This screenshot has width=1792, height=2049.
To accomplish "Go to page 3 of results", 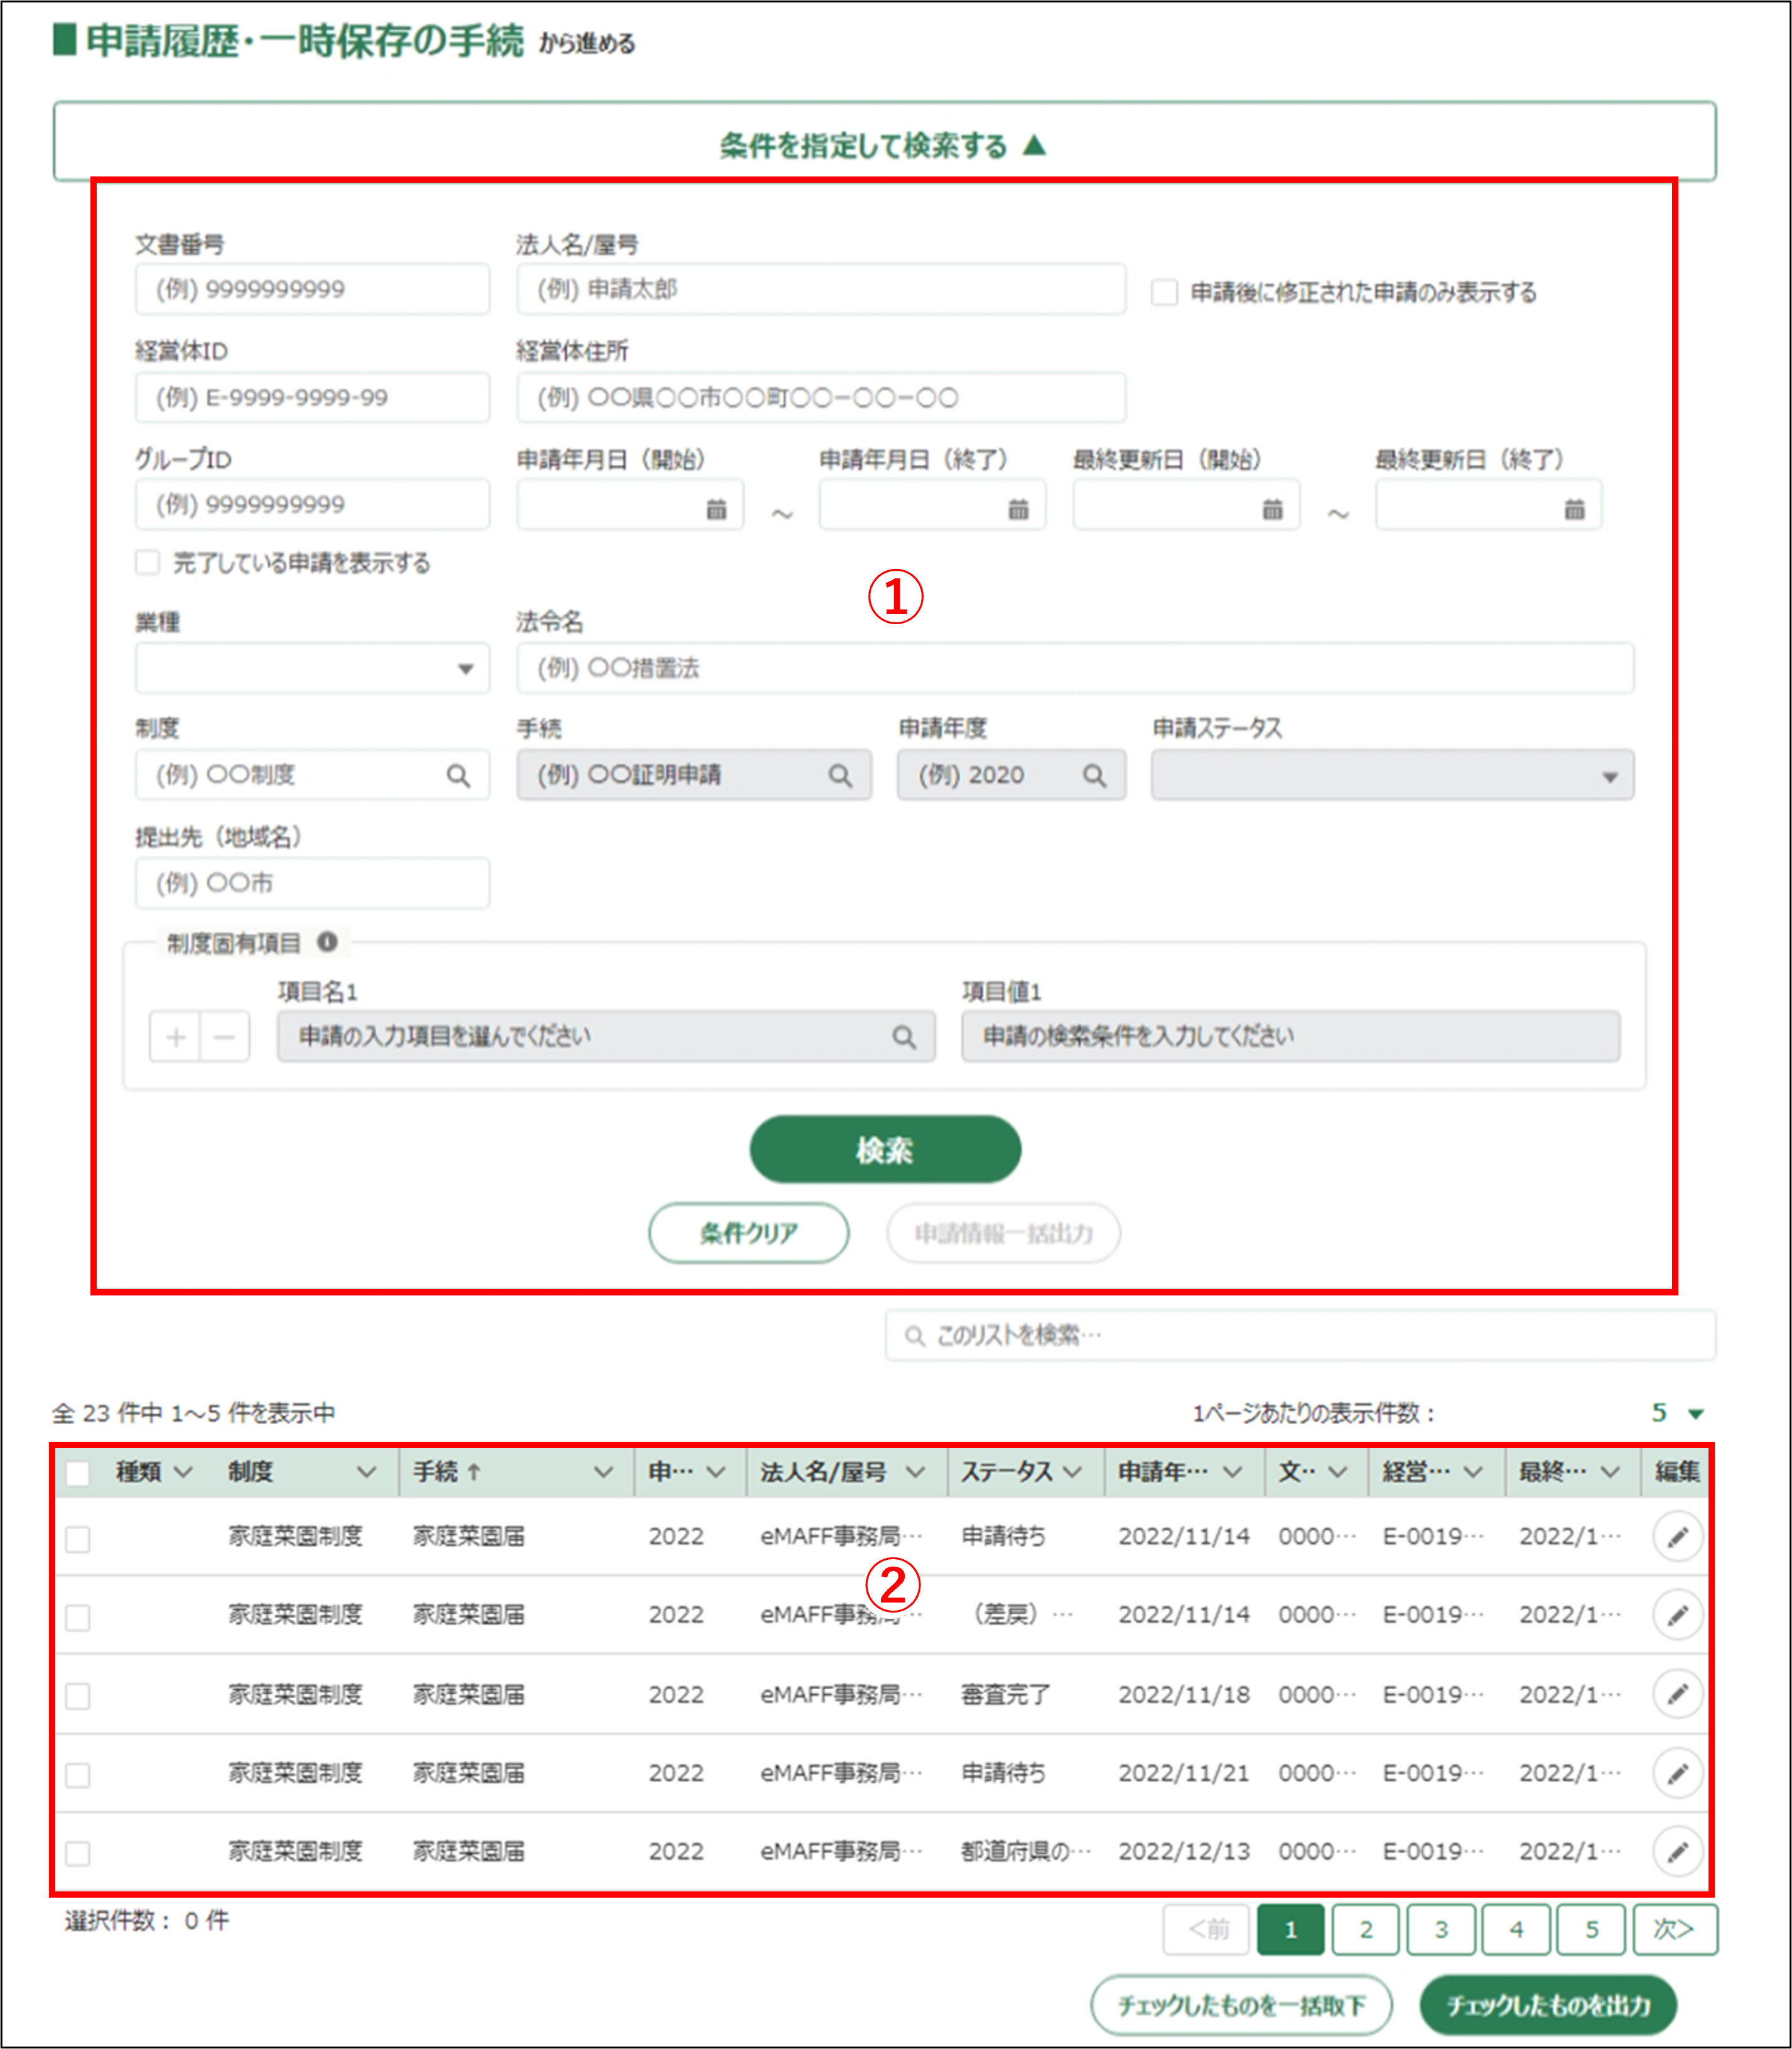I will click(1440, 1929).
